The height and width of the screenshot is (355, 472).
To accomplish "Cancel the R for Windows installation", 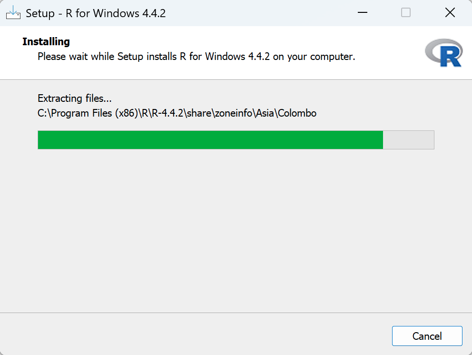I will [x=427, y=336].
